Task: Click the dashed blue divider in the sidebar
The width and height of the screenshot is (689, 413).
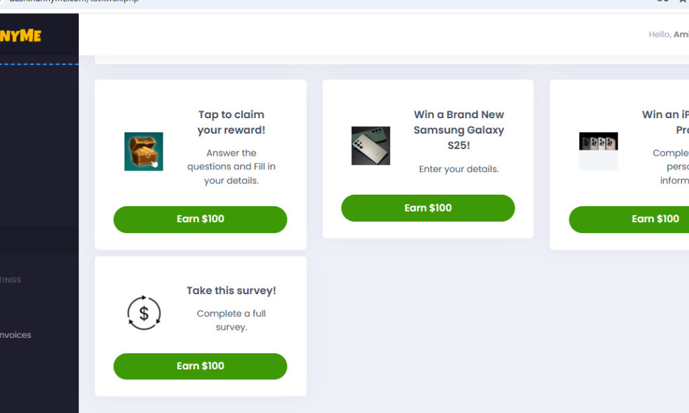Action: click(x=39, y=64)
